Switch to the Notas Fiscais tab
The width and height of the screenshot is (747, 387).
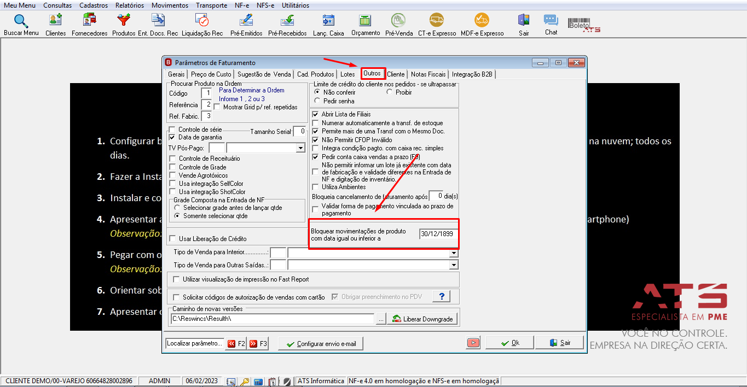[428, 74]
